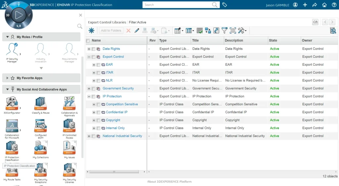Toggle the select-all checkbox in Name header

88,41
